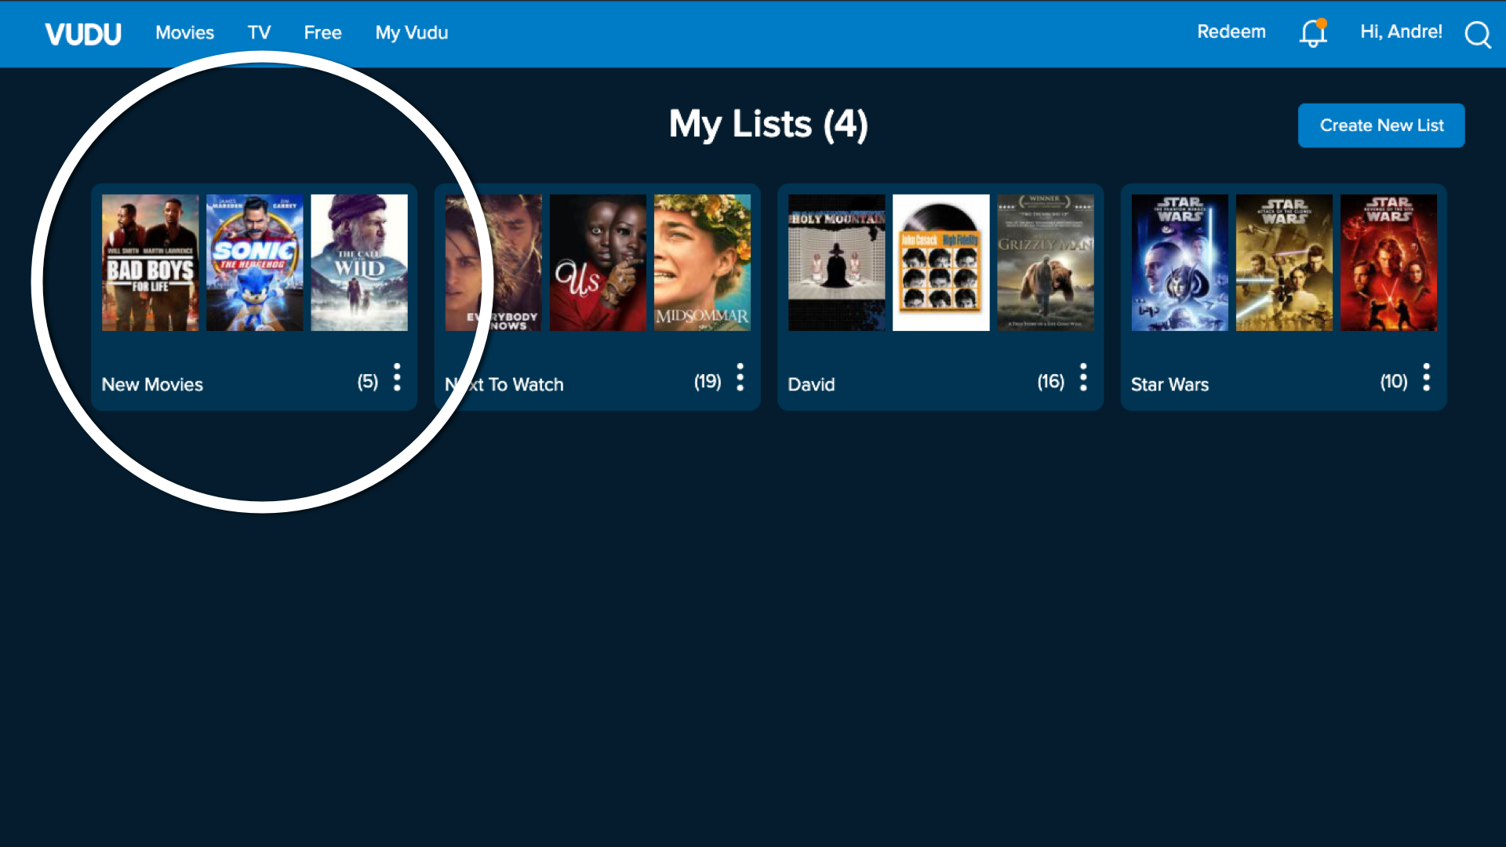This screenshot has width=1506, height=847.
Task: Click the High Fidelity poster
Action: [940, 263]
